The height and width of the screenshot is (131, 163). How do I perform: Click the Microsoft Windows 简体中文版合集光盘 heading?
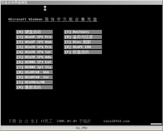53,19
